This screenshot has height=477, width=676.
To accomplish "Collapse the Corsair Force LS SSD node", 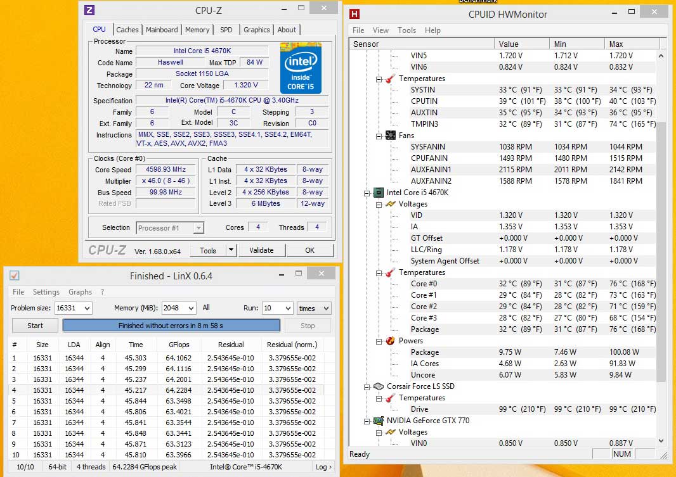I will [367, 386].
